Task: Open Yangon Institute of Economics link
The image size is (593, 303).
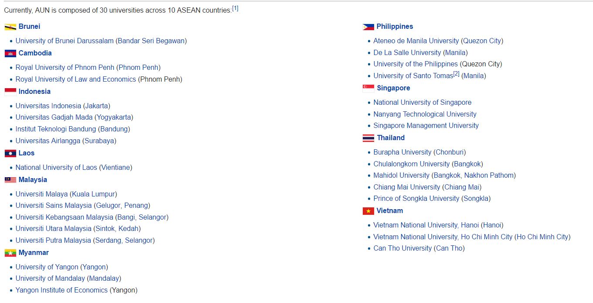Action: [61, 290]
